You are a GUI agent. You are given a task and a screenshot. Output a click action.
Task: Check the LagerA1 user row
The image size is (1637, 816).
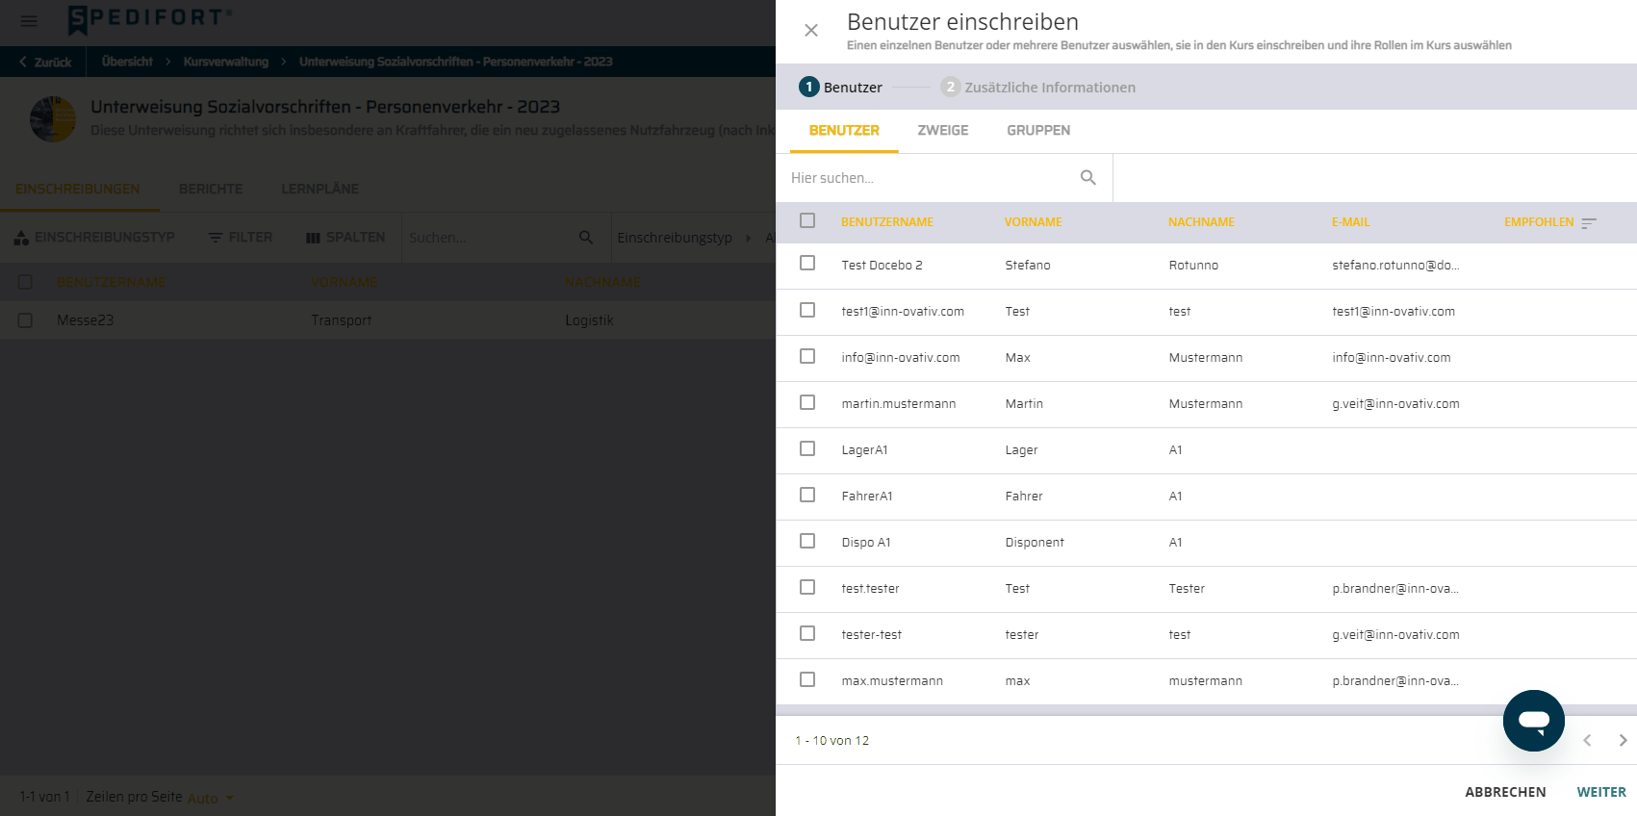click(x=807, y=448)
